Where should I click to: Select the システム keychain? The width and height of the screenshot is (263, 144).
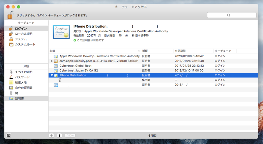(x=26, y=39)
